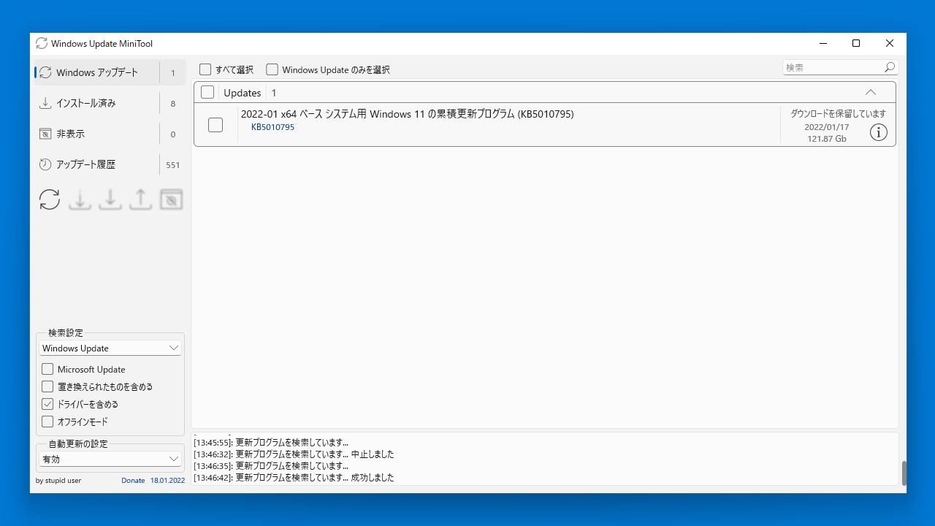Viewport: 935px width, 526px height.
Task: Tick the Updates group header checkbox
Action: [207, 92]
